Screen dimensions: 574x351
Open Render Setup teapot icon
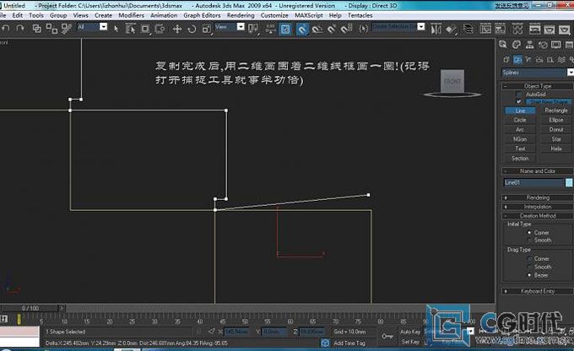coord(534,29)
